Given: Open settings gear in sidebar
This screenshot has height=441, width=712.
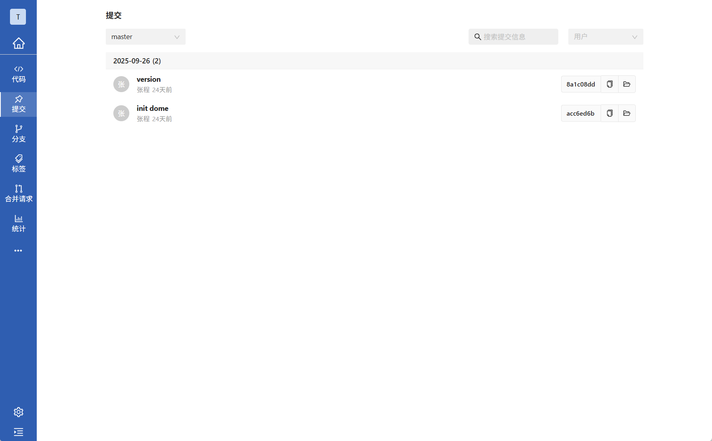Looking at the screenshot, I should [18, 412].
